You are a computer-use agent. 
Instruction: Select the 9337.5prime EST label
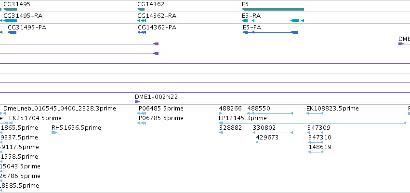tap(19, 138)
